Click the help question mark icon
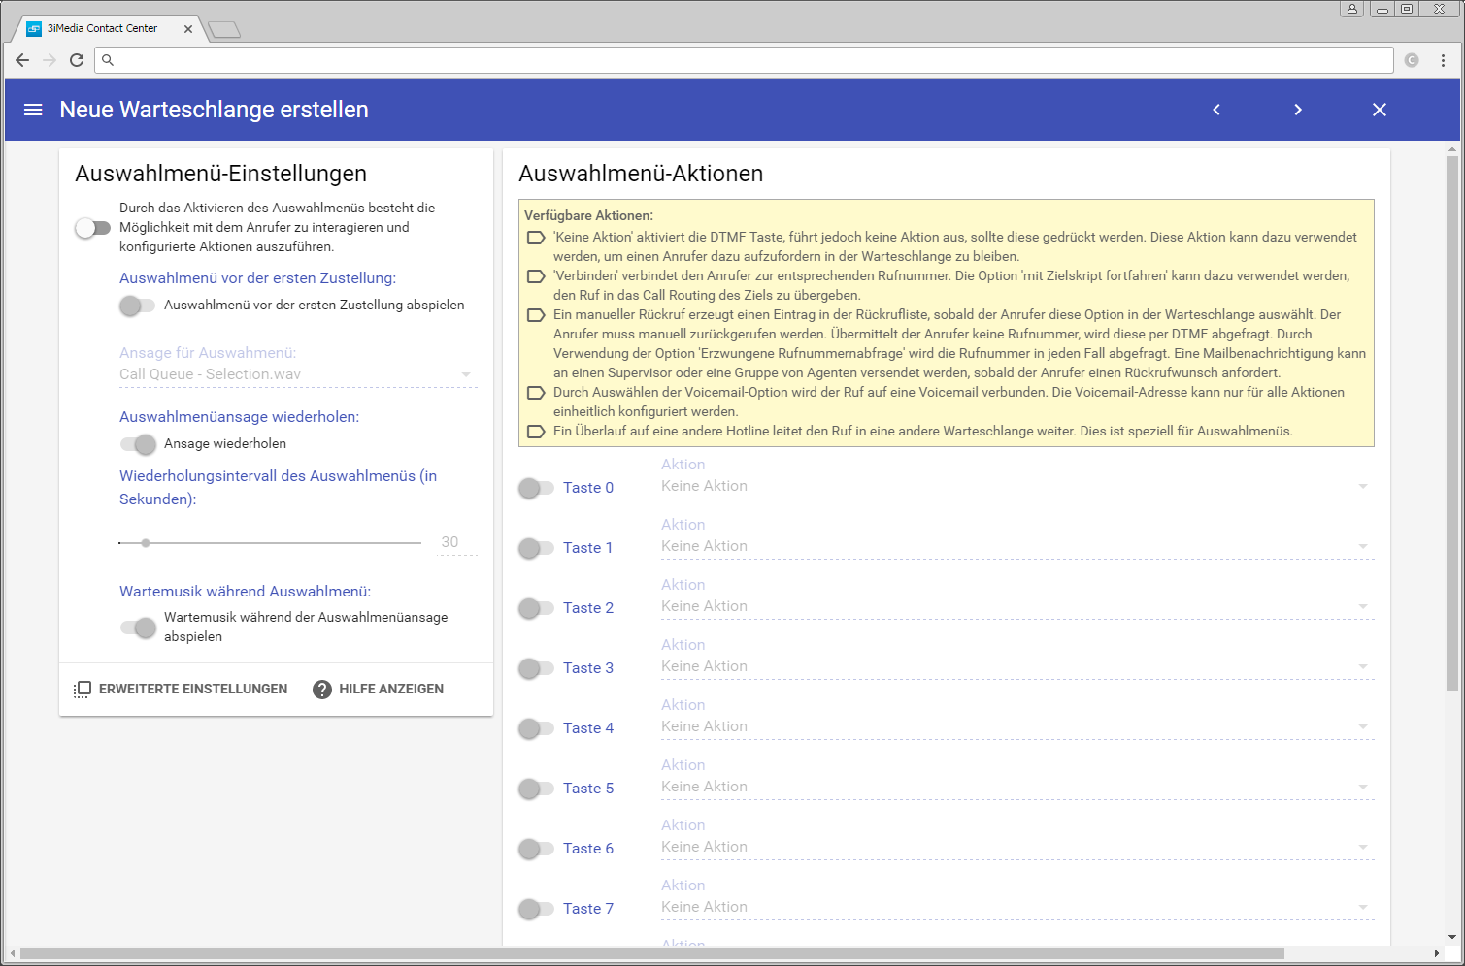Image resolution: width=1465 pixels, height=966 pixels. coord(322,689)
